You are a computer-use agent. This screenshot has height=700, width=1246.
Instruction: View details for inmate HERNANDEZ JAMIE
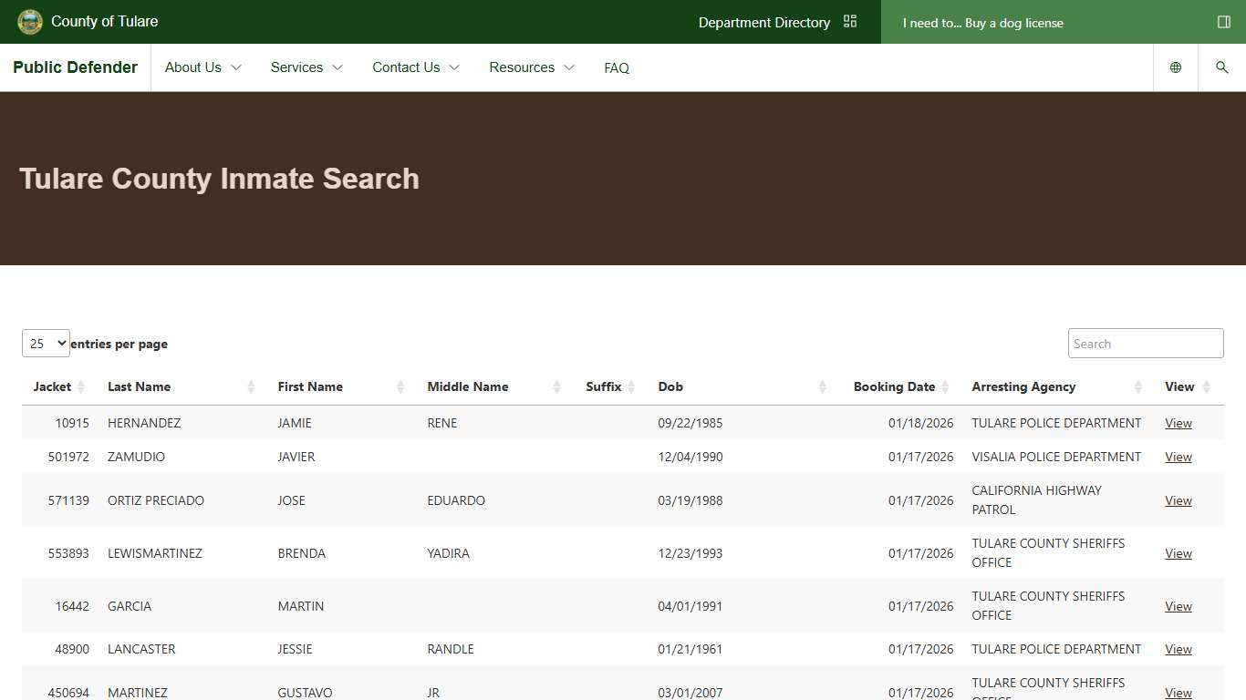(1178, 423)
